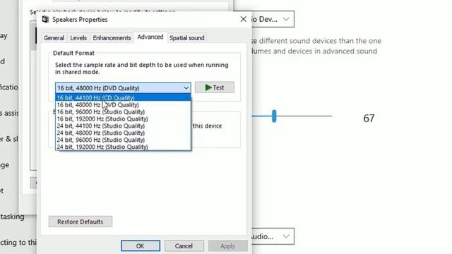Confirm with the OK button
This screenshot has width=452, height=254.
pos(141,246)
